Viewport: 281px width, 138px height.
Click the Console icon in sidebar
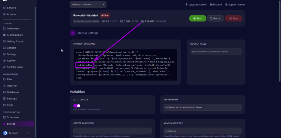(x=4, y=48)
